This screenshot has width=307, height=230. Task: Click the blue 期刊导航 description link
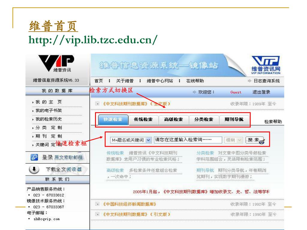coord(205,170)
